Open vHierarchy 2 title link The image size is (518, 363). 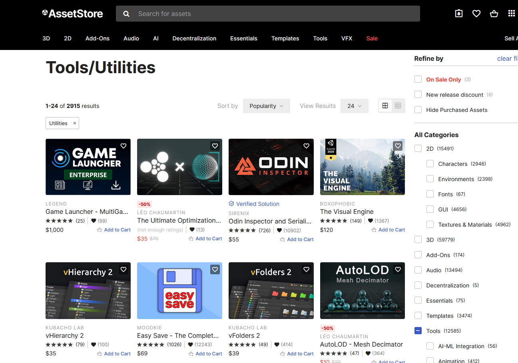pyautogui.click(x=65, y=335)
